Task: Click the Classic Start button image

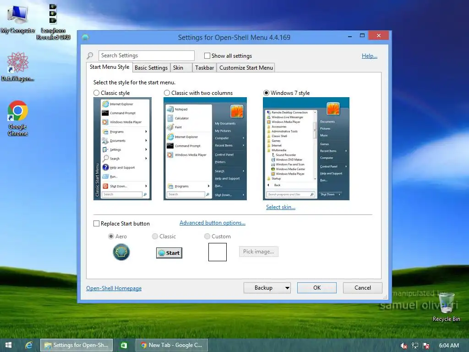Action: (x=169, y=253)
